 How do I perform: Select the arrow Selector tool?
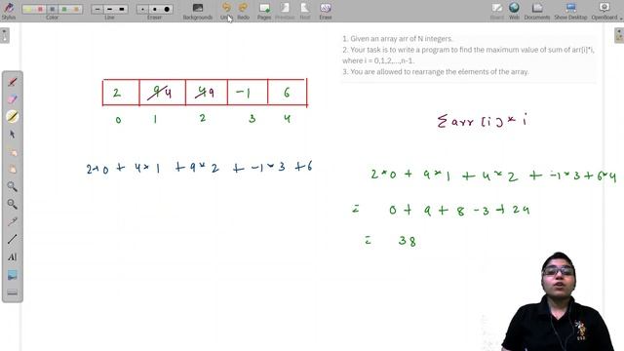[x=13, y=135]
